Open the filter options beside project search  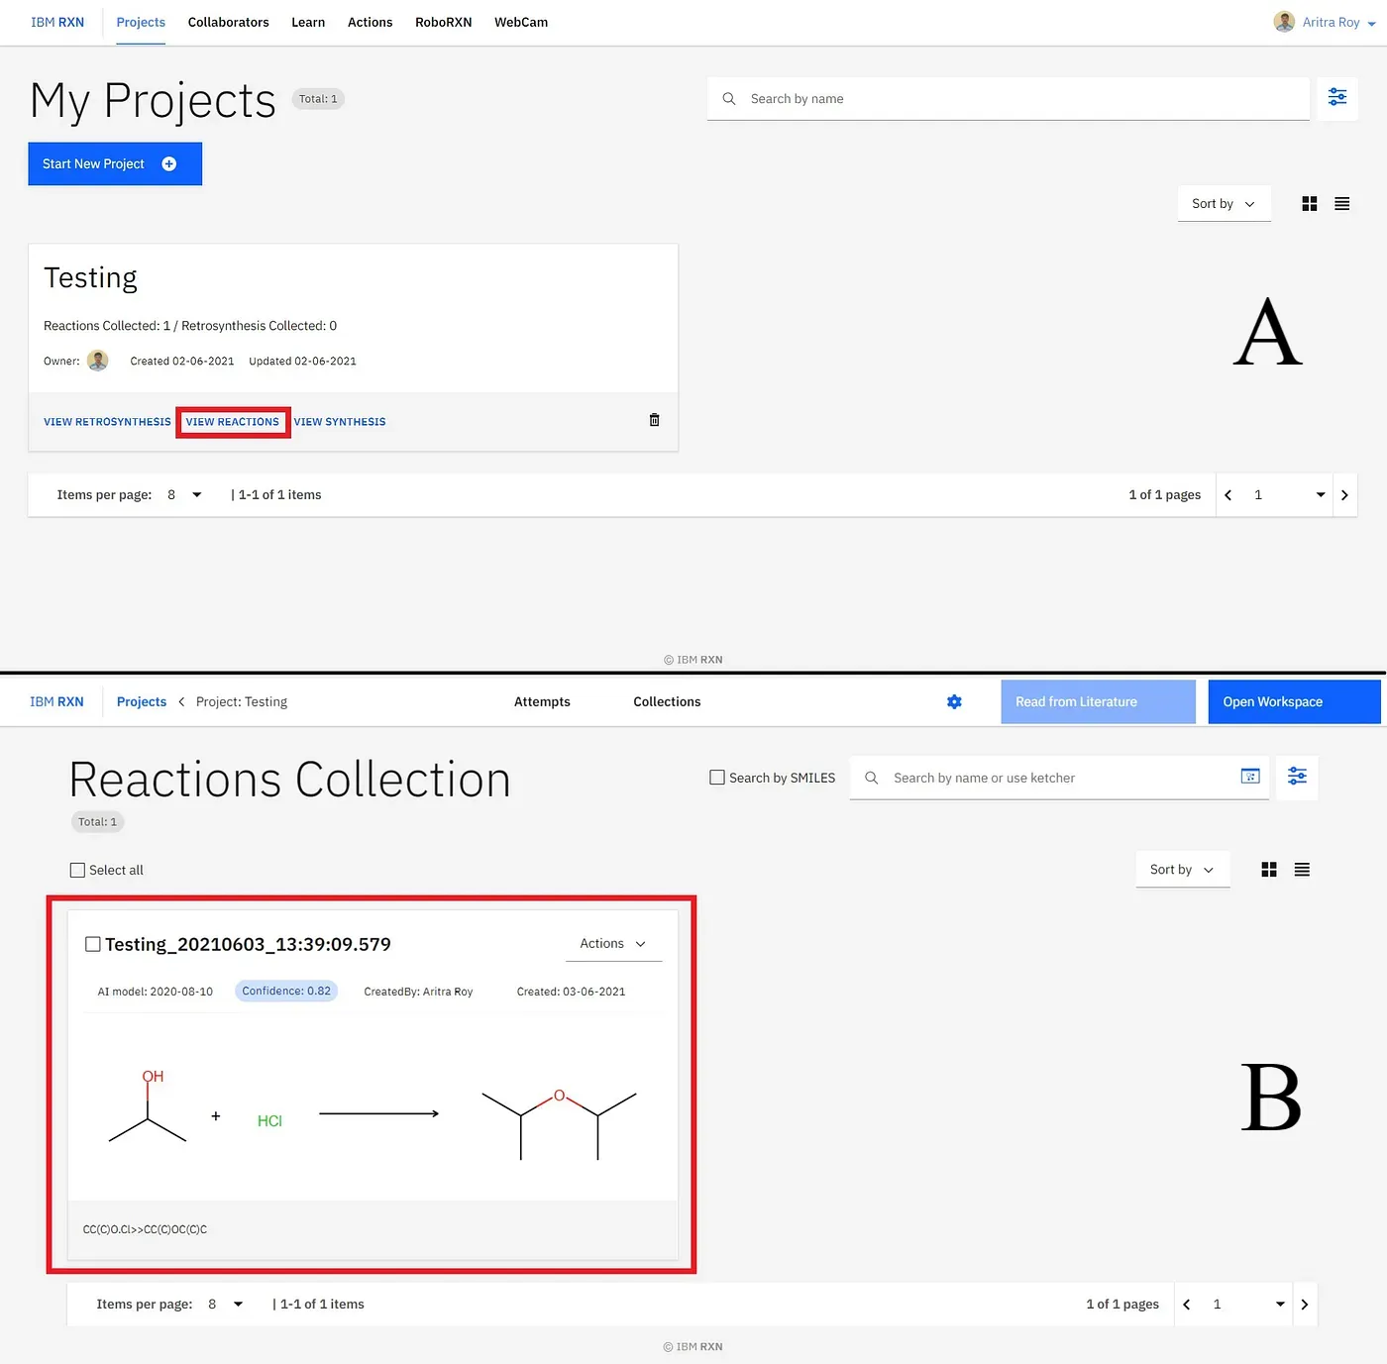pos(1337,97)
